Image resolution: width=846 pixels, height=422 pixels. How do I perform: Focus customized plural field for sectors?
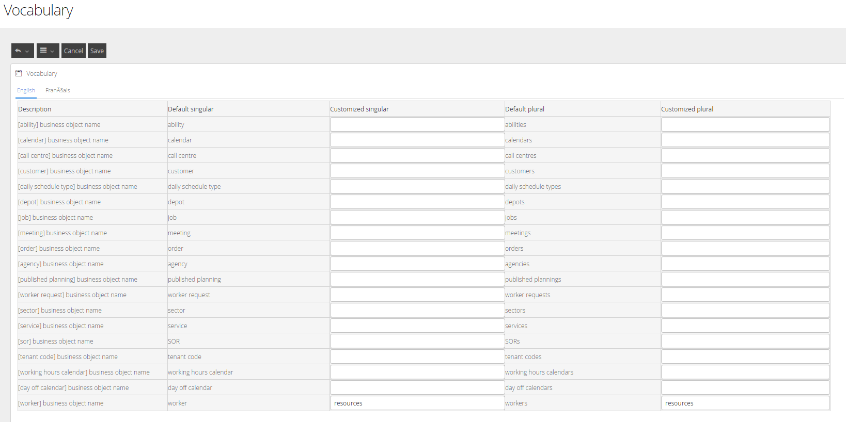[x=745, y=310]
